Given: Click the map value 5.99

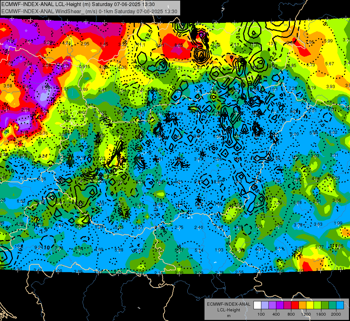Looking at the screenshot, I should [x=328, y=41].
